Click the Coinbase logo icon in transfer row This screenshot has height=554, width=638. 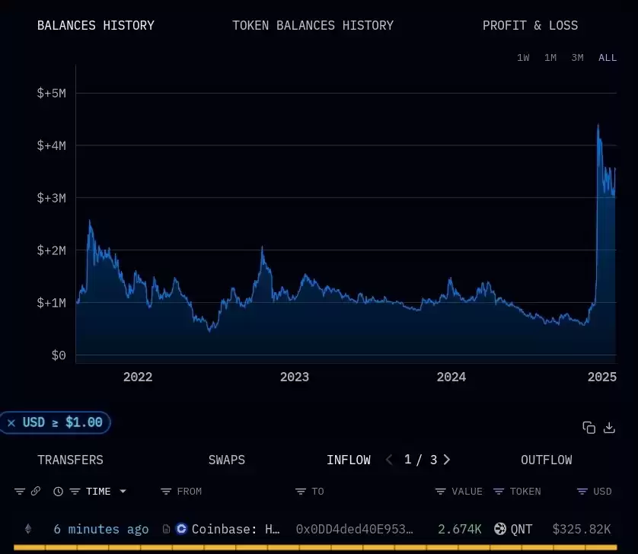(x=181, y=529)
